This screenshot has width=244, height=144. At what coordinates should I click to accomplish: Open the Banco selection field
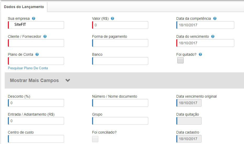[120, 61]
